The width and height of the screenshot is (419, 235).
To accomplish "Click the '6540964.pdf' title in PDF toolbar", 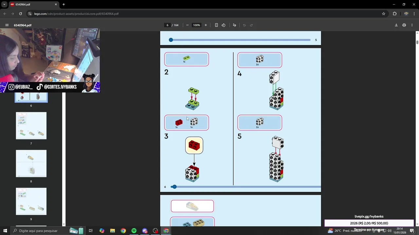I will pos(23,25).
